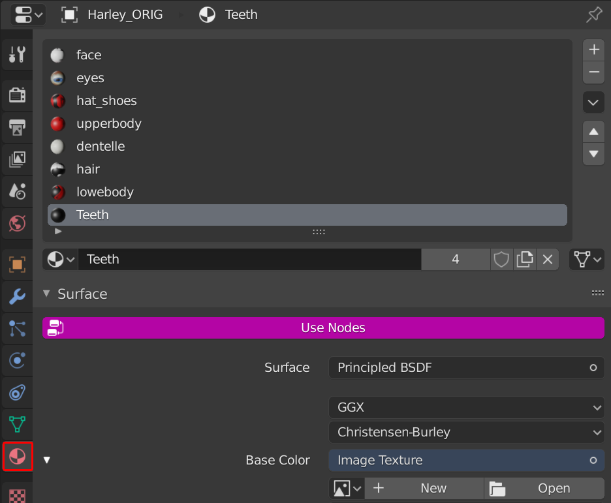Screen dimensions: 611x503
Task: Select the face material slot
Action: tap(307, 55)
